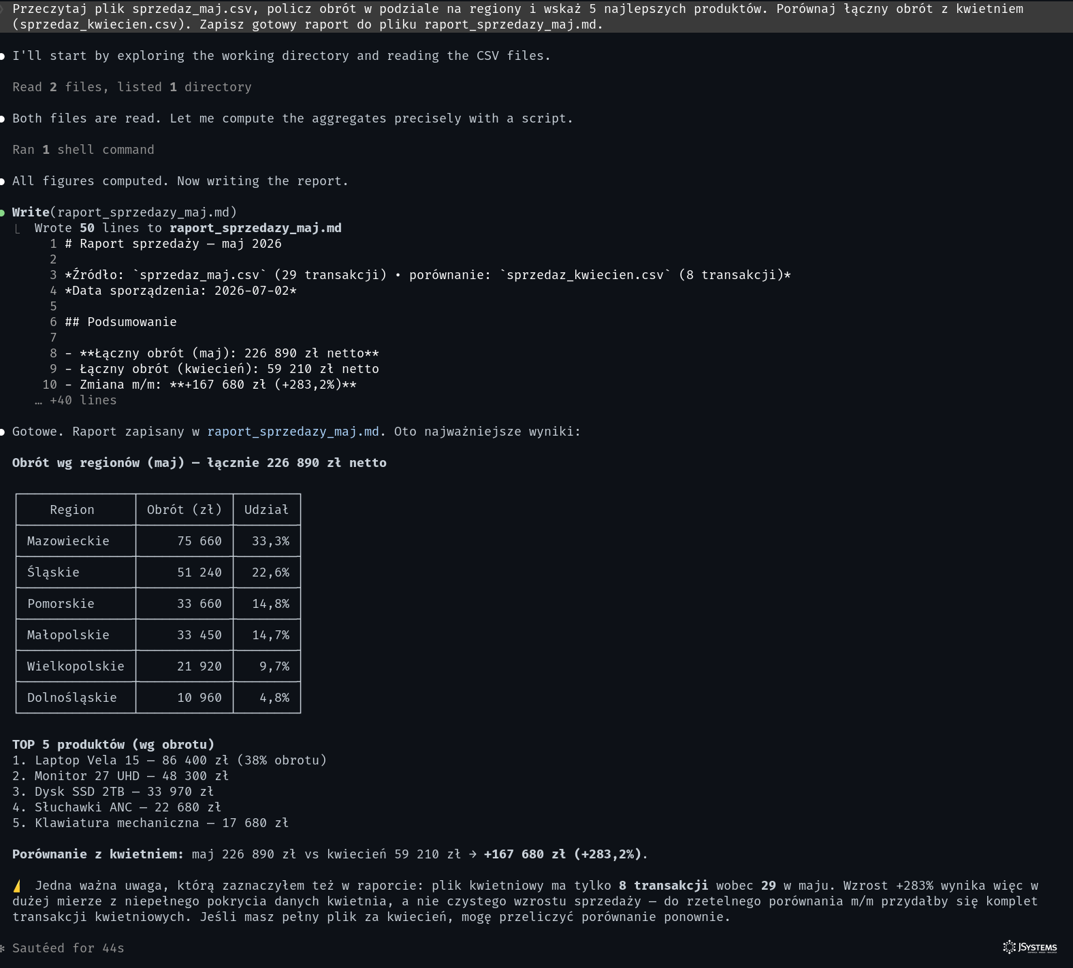
Task: Click the bold 'Wrote 50 lines to raport_sprzedazy_maj.md' filename
Action: pos(255,228)
